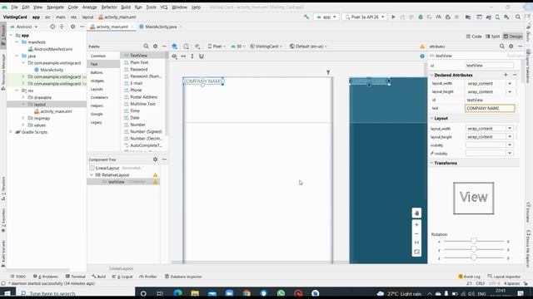Open the Pixel 3a API 26 device dropdown
Screen dimensions: 533x299
pos(365,17)
